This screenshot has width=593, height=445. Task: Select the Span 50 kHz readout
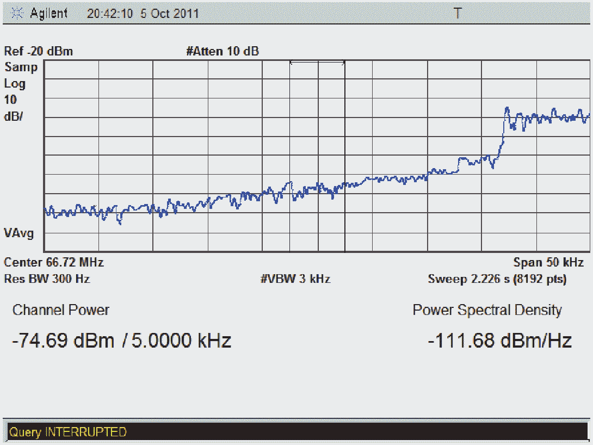click(x=548, y=262)
